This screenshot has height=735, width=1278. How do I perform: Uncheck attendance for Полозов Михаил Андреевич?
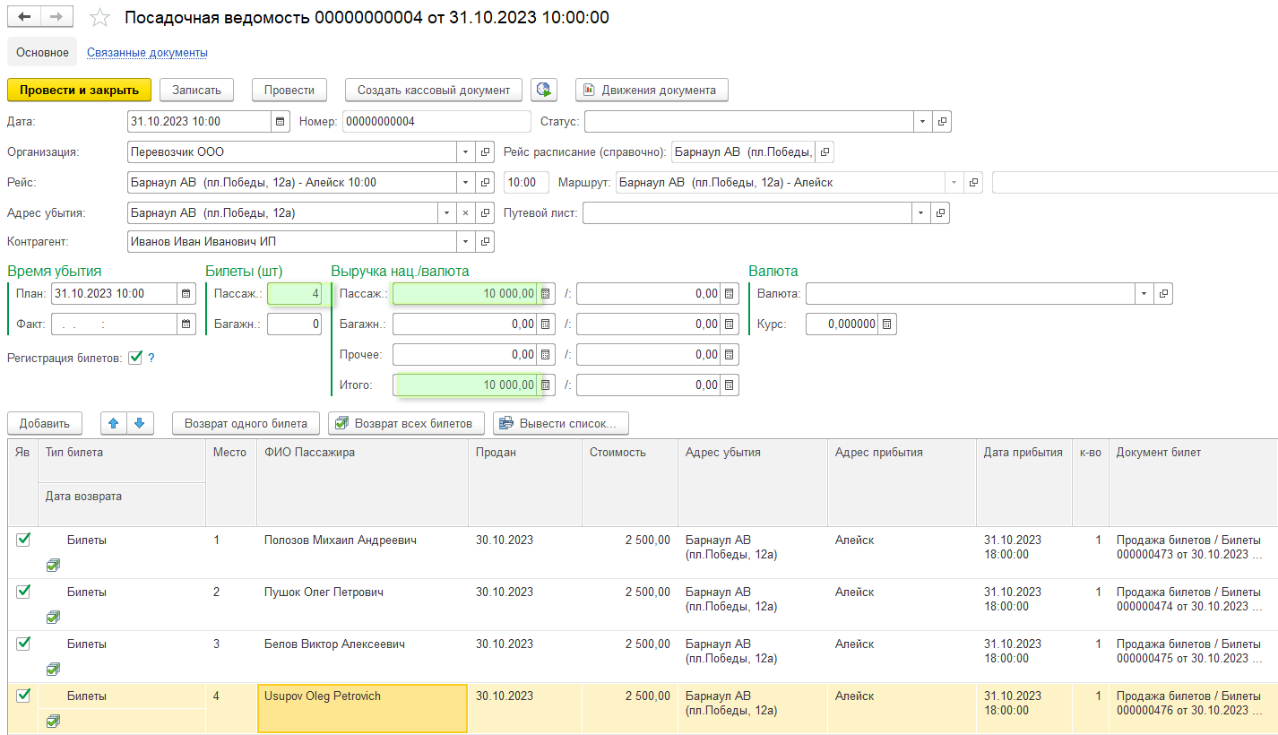tap(23, 540)
